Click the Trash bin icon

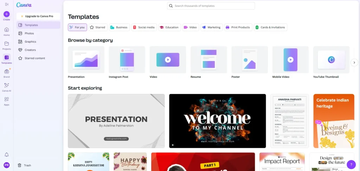(x=20, y=165)
